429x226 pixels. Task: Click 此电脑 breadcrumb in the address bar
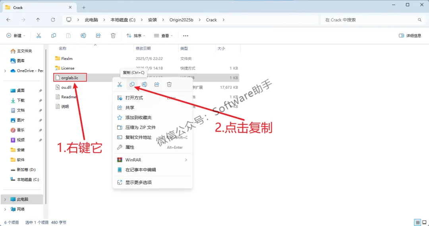91,20
